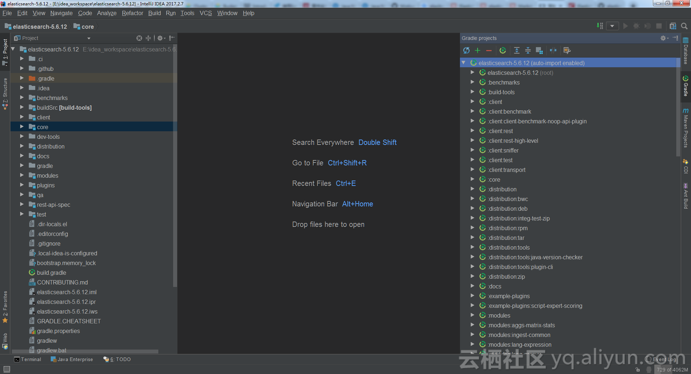Screen dimensions: 691x374
Task: Open the VCS menu
Action: (x=206, y=13)
